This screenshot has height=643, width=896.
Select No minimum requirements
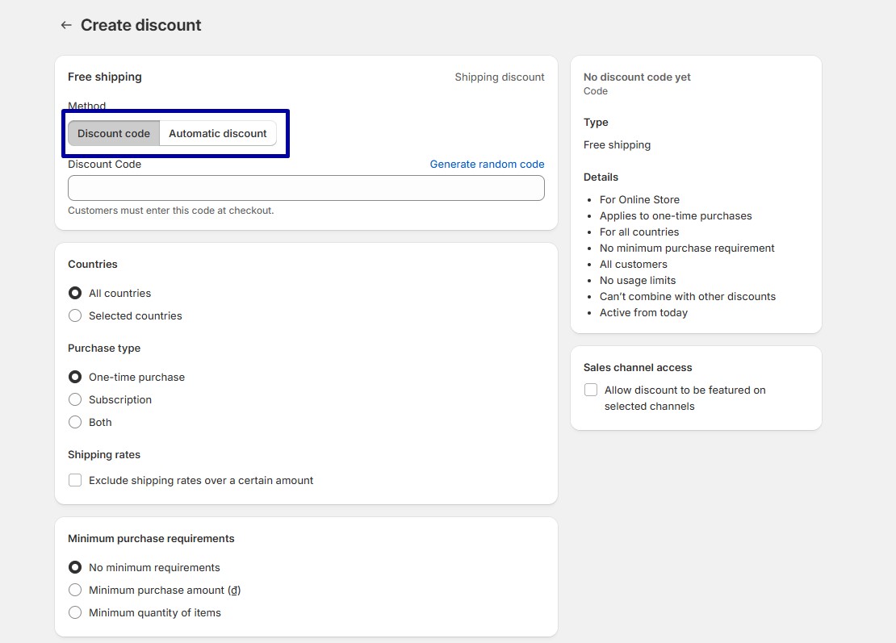point(75,568)
